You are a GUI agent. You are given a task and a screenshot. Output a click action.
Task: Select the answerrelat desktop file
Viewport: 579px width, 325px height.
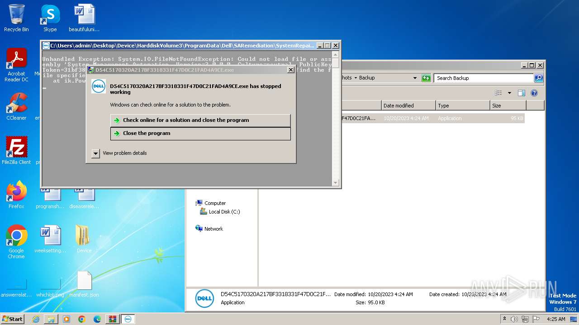(x=16, y=289)
